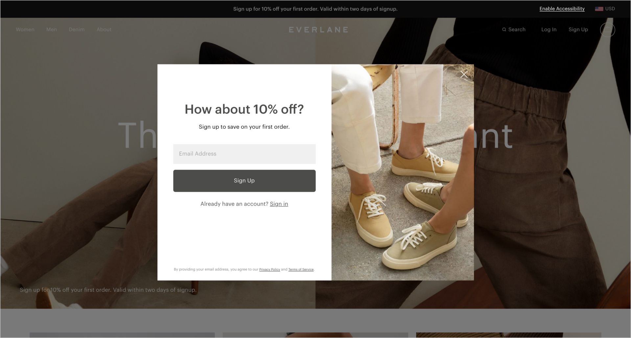Open the Denim section

pos(77,29)
